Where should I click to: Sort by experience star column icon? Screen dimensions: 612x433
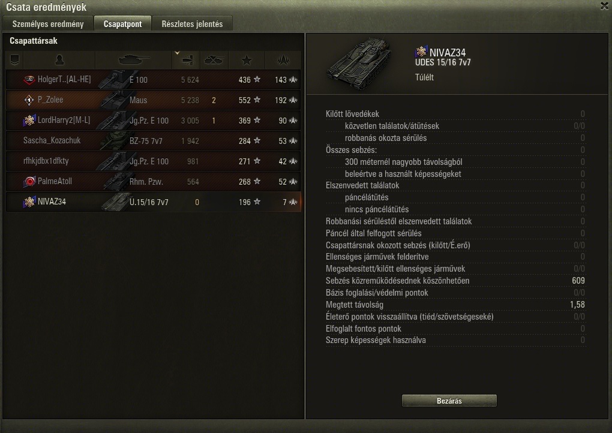[246, 61]
